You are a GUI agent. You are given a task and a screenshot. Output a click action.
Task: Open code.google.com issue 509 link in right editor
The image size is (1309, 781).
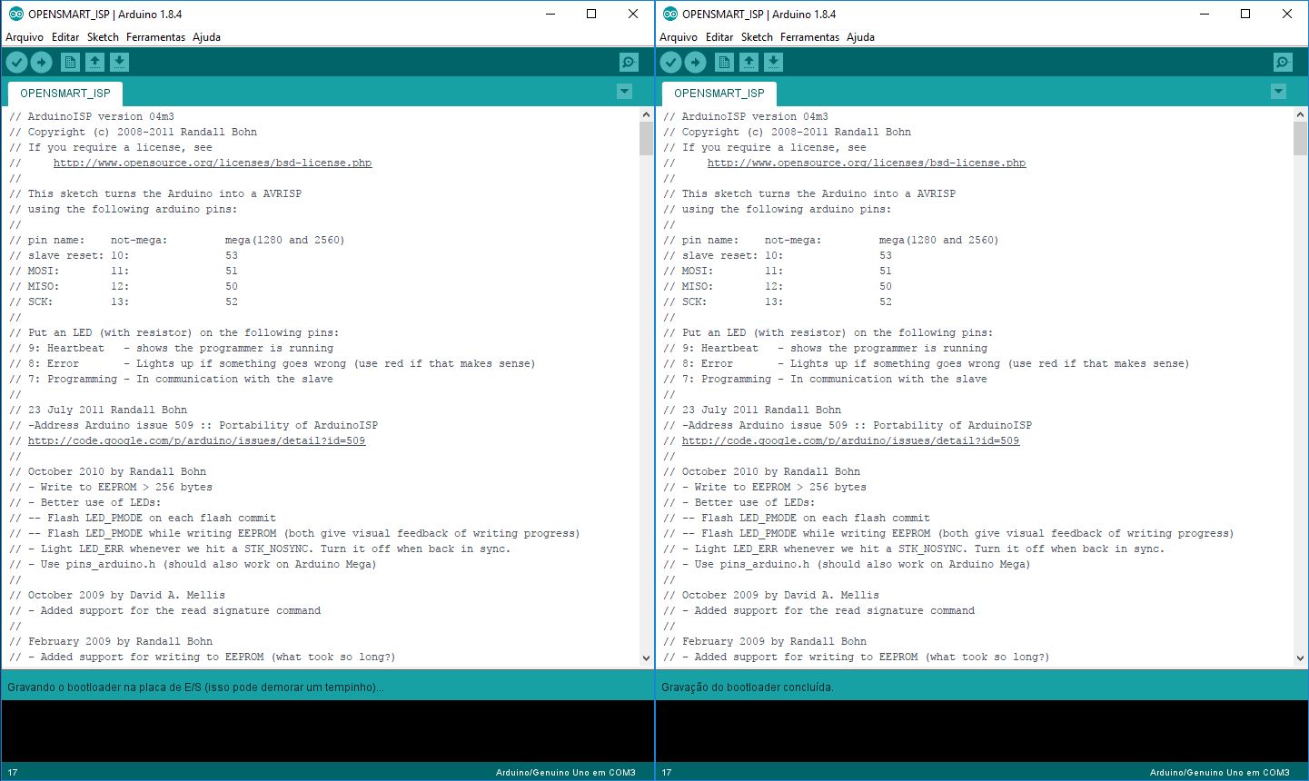(x=850, y=441)
